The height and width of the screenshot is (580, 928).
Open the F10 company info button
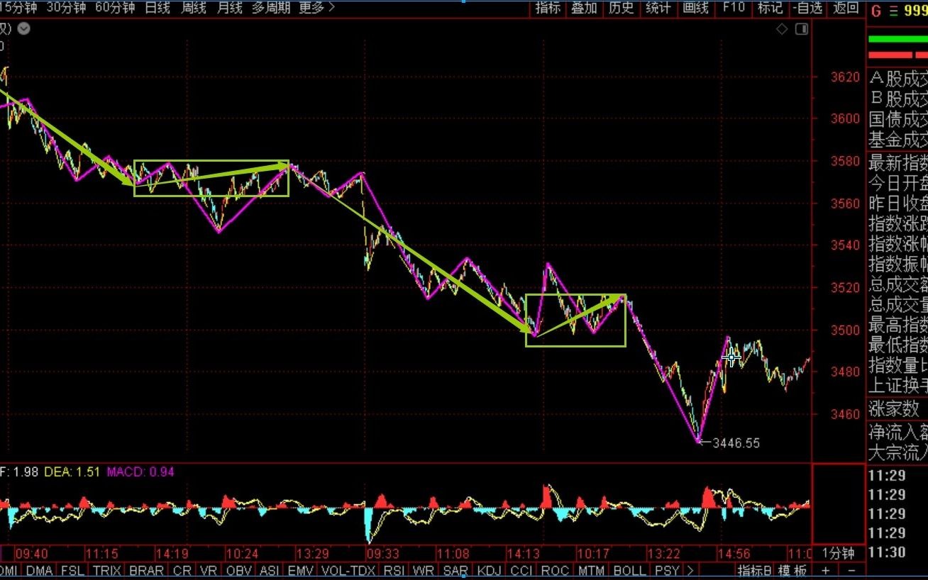tap(734, 8)
